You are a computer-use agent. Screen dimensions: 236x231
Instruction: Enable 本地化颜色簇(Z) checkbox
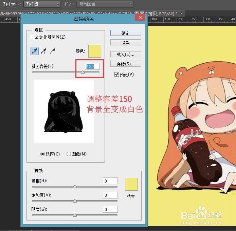point(32,37)
